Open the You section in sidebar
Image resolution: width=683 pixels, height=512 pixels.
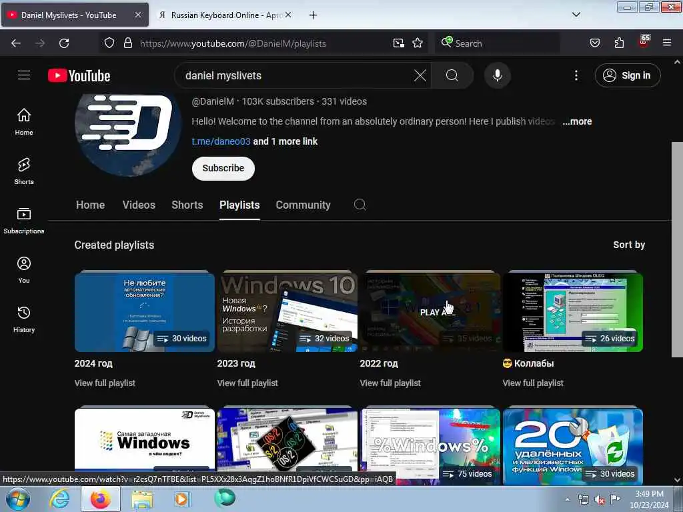(24, 270)
